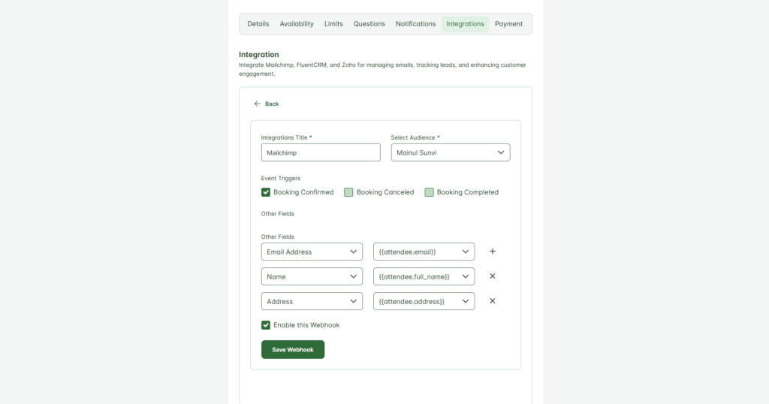The height and width of the screenshot is (404, 769).
Task: Enable Booking Canceled trigger checkbox
Action: pos(348,192)
